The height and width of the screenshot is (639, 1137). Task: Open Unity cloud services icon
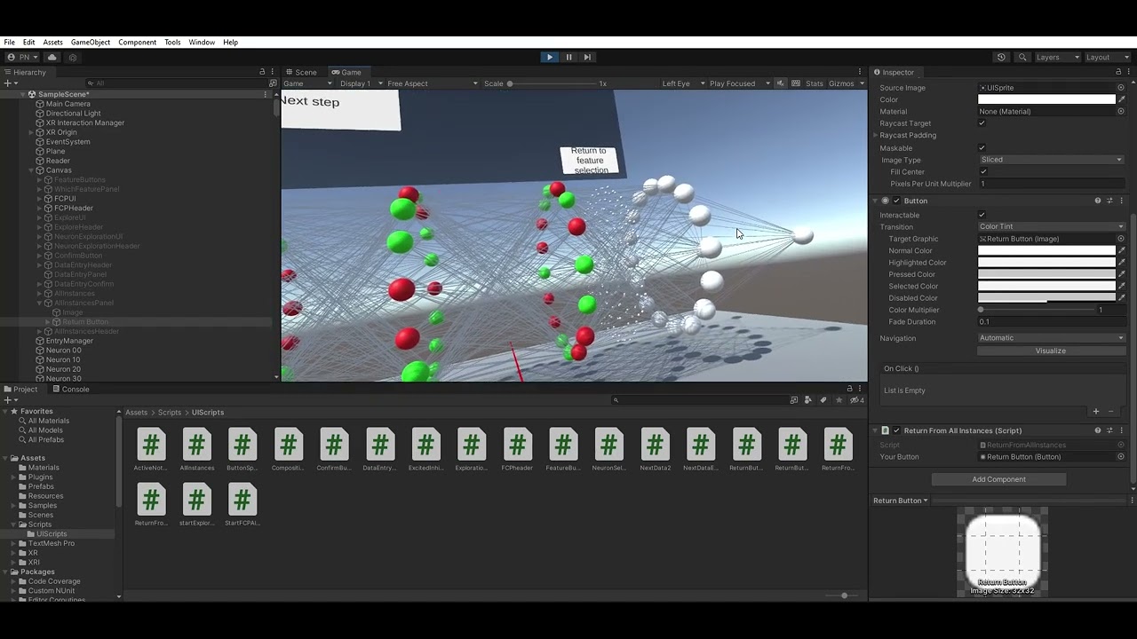pyautogui.click(x=52, y=57)
